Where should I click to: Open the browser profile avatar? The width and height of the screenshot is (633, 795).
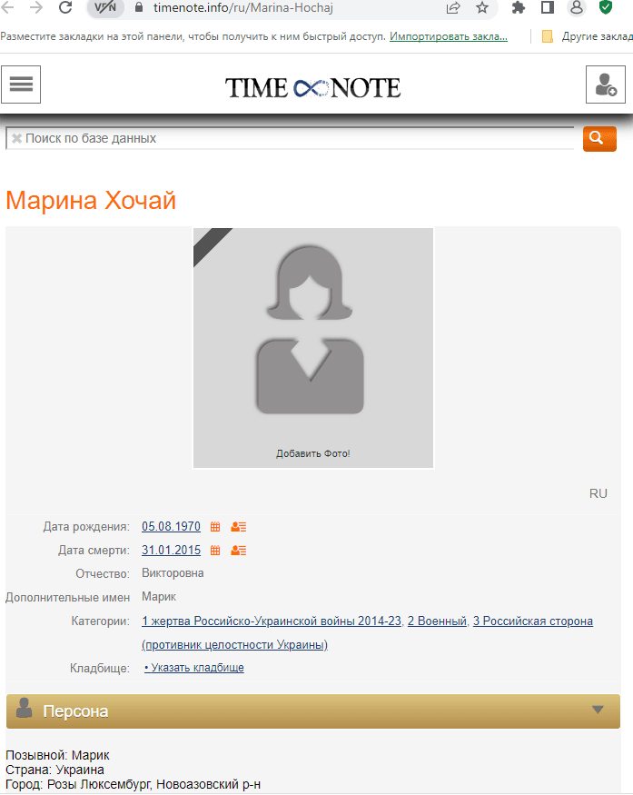[x=576, y=7]
